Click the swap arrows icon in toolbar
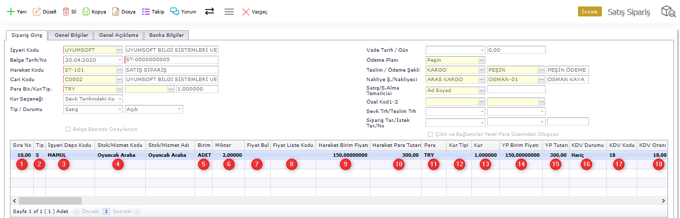The height and width of the screenshot is (218, 680). pos(210,11)
